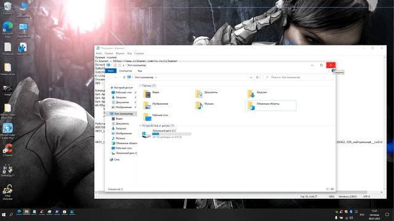Image resolution: width=394 pixels, height=221 pixels.
Task: Switch input language РУС indicator
Action: (x=362, y=215)
